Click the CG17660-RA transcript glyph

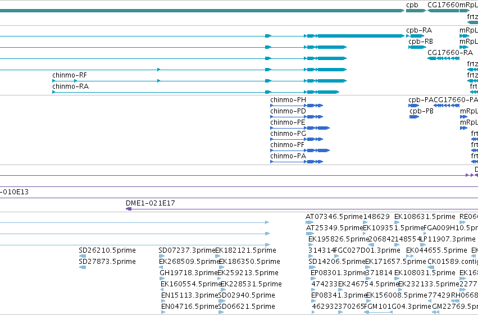tap(443, 58)
